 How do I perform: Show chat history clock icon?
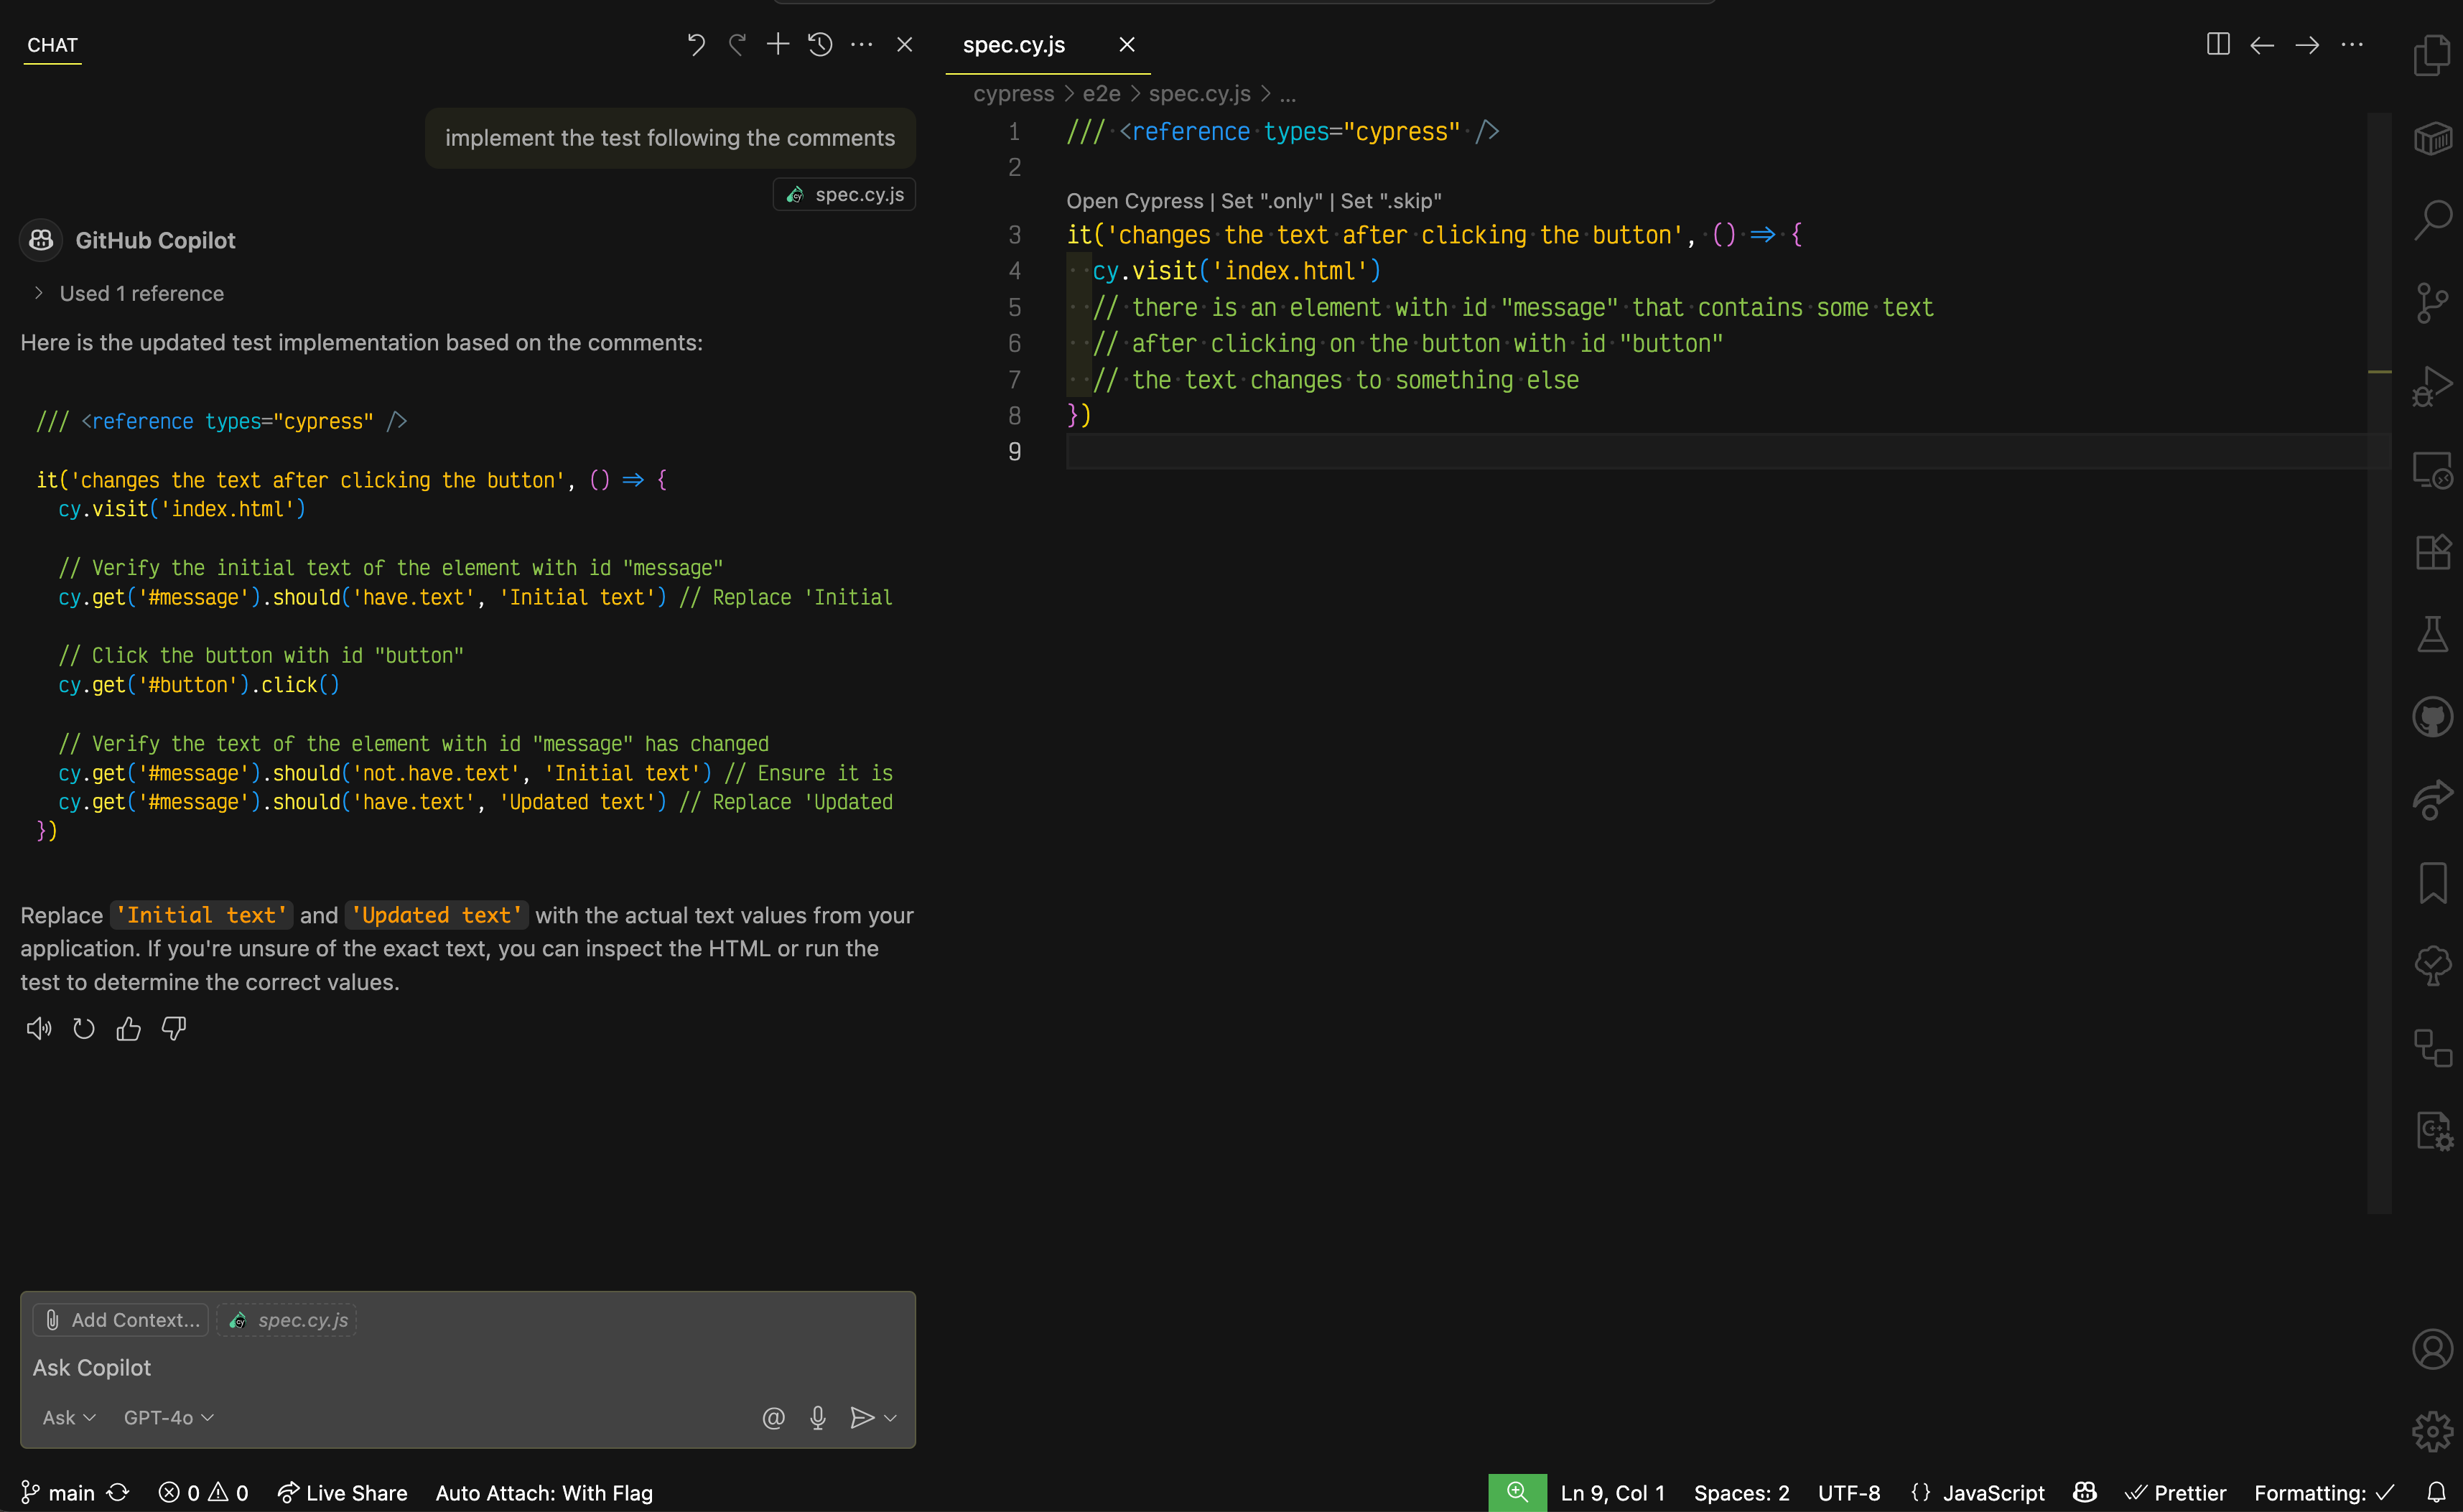(x=820, y=44)
